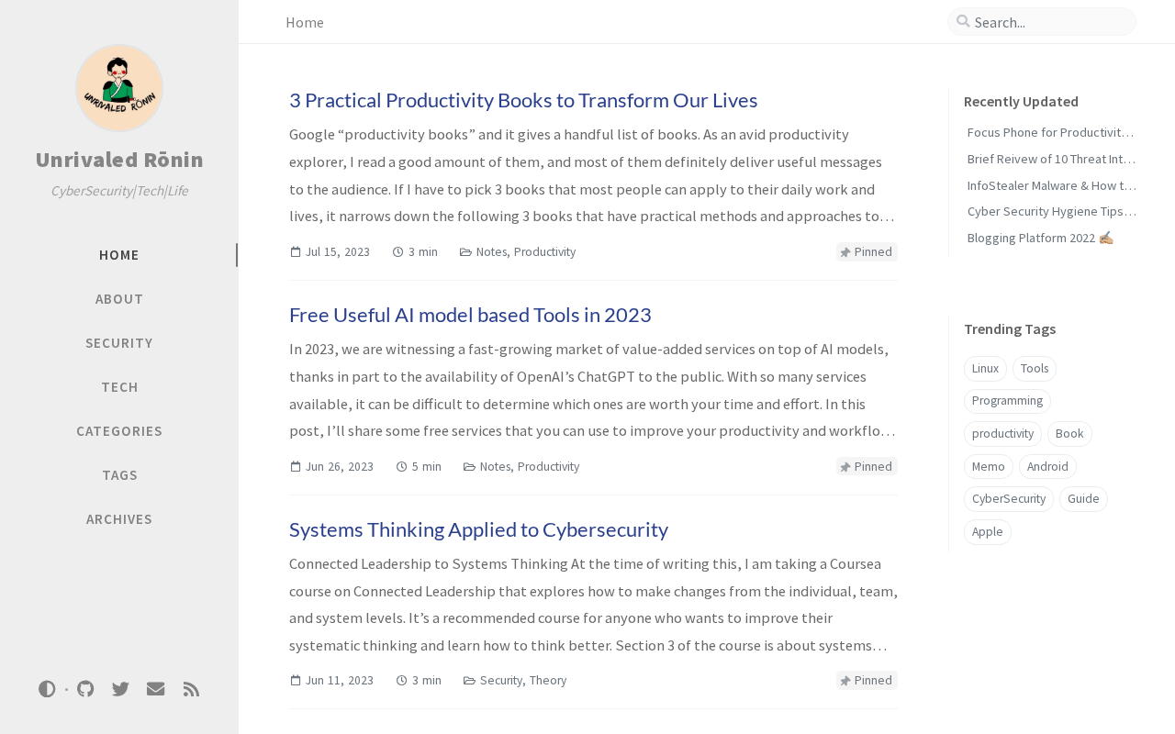The width and height of the screenshot is (1175, 734).
Task: Click the Home breadcrumb link
Action: 305,22
